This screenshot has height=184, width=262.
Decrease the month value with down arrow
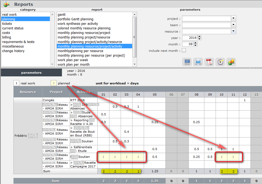(x=195, y=45)
